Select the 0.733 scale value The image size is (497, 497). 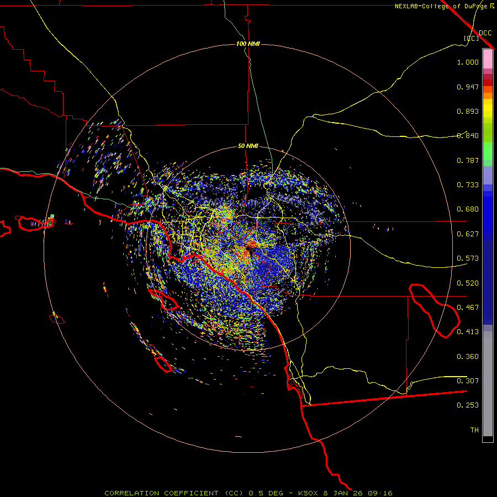(x=468, y=185)
